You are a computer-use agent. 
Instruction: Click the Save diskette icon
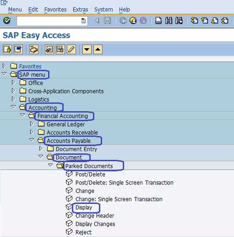108,21
